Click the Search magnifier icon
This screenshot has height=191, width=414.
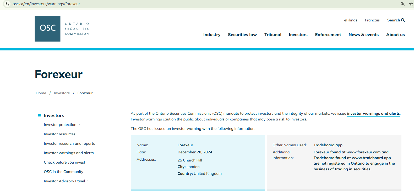[403, 20]
